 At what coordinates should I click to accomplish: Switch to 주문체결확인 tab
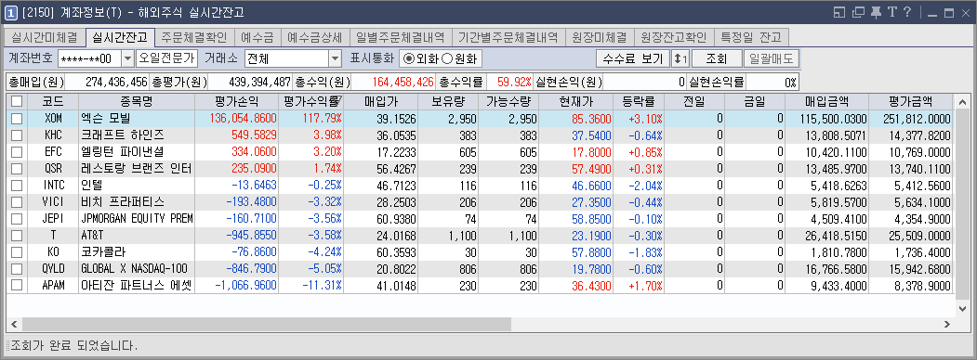194,37
